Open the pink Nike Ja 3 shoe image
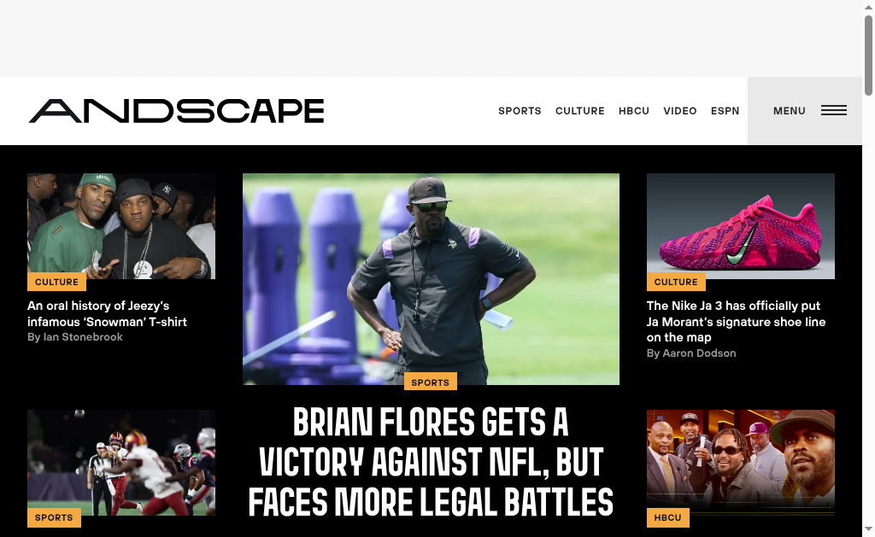Viewport: 875px width, 537px height. coord(741,226)
